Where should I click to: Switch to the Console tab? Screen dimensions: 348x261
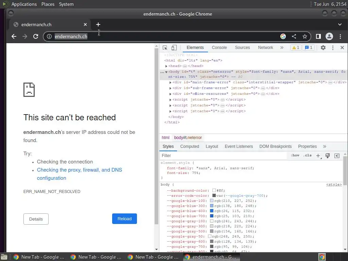(x=219, y=48)
